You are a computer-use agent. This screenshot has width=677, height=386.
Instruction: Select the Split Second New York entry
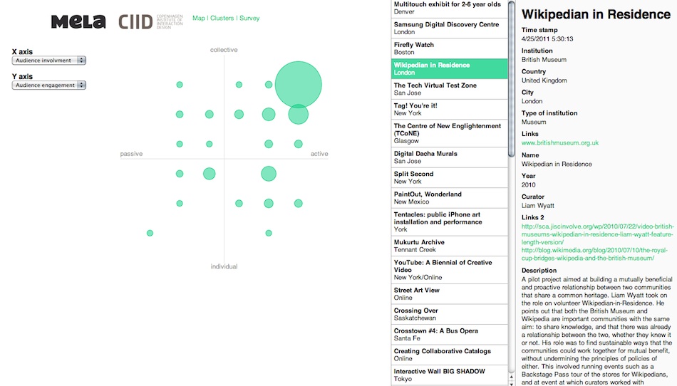[x=450, y=177]
